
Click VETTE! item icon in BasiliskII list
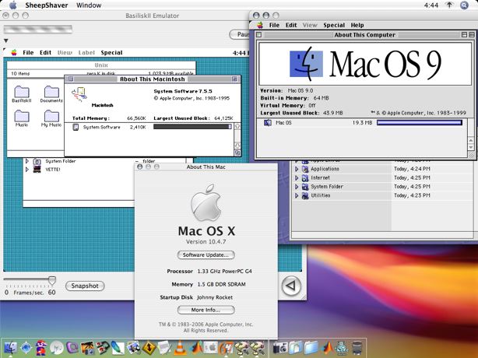(37, 170)
